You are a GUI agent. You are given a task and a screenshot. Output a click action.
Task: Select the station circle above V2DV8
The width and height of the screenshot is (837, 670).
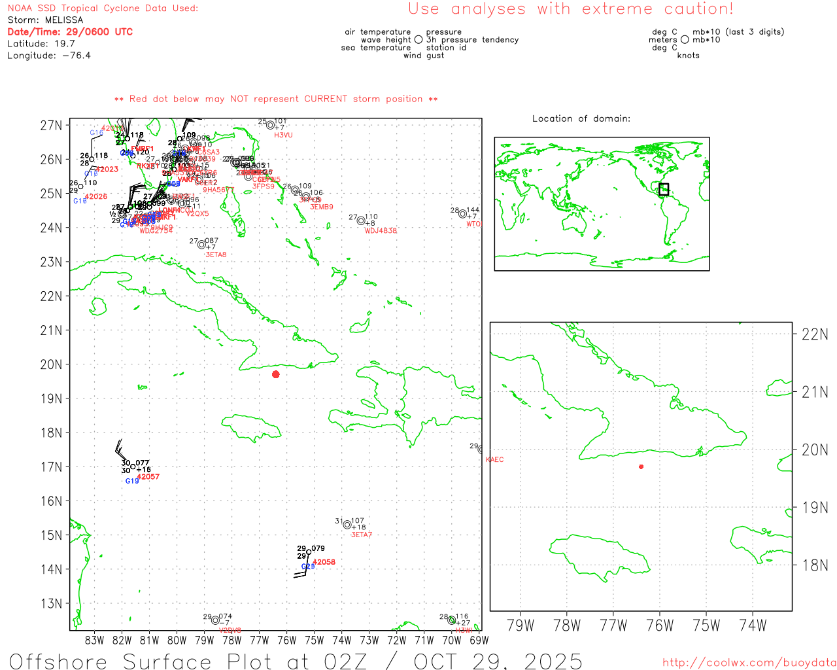click(x=215, y=620)
